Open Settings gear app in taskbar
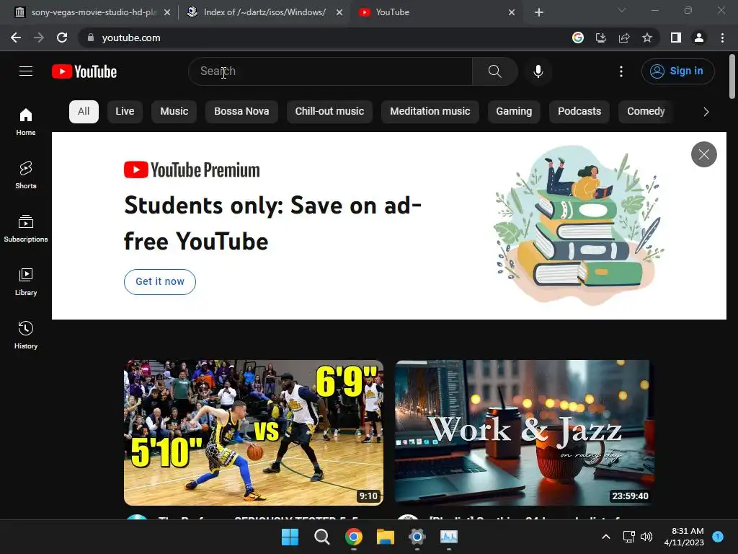Screen dimensions: 738x554 coord(417,537)
